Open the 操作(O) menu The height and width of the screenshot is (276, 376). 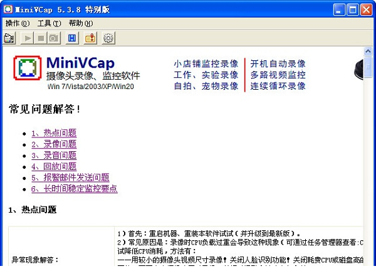click(x=18, y=23)
